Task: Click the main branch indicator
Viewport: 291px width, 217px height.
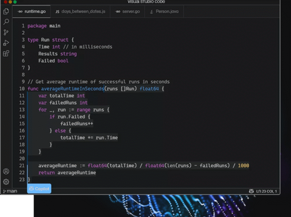Action: tap(9, 191)
